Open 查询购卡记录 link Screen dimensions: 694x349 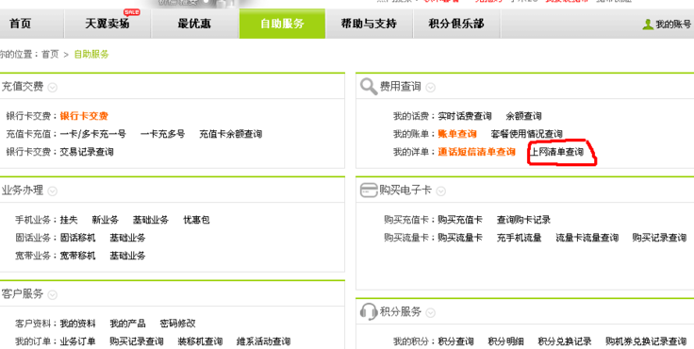pos(523,220)
